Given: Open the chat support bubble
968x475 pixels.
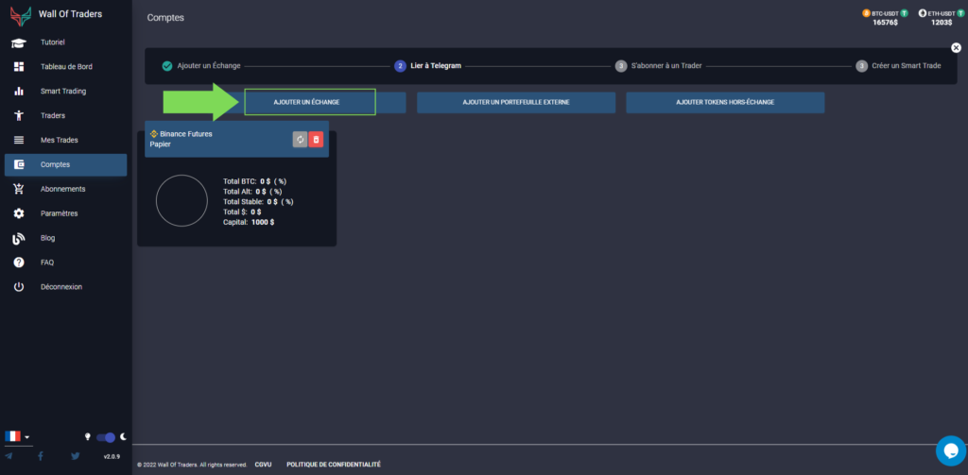Looking at the screenshot, I should point(951,450).
